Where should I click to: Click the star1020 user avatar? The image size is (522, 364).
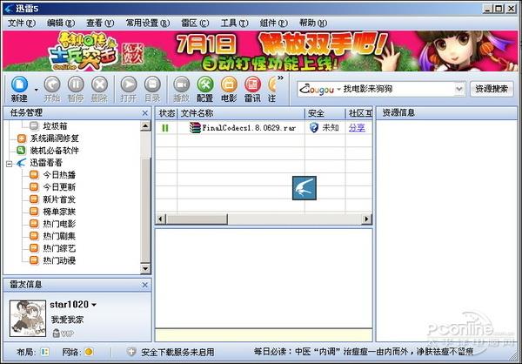click(28, 318)
